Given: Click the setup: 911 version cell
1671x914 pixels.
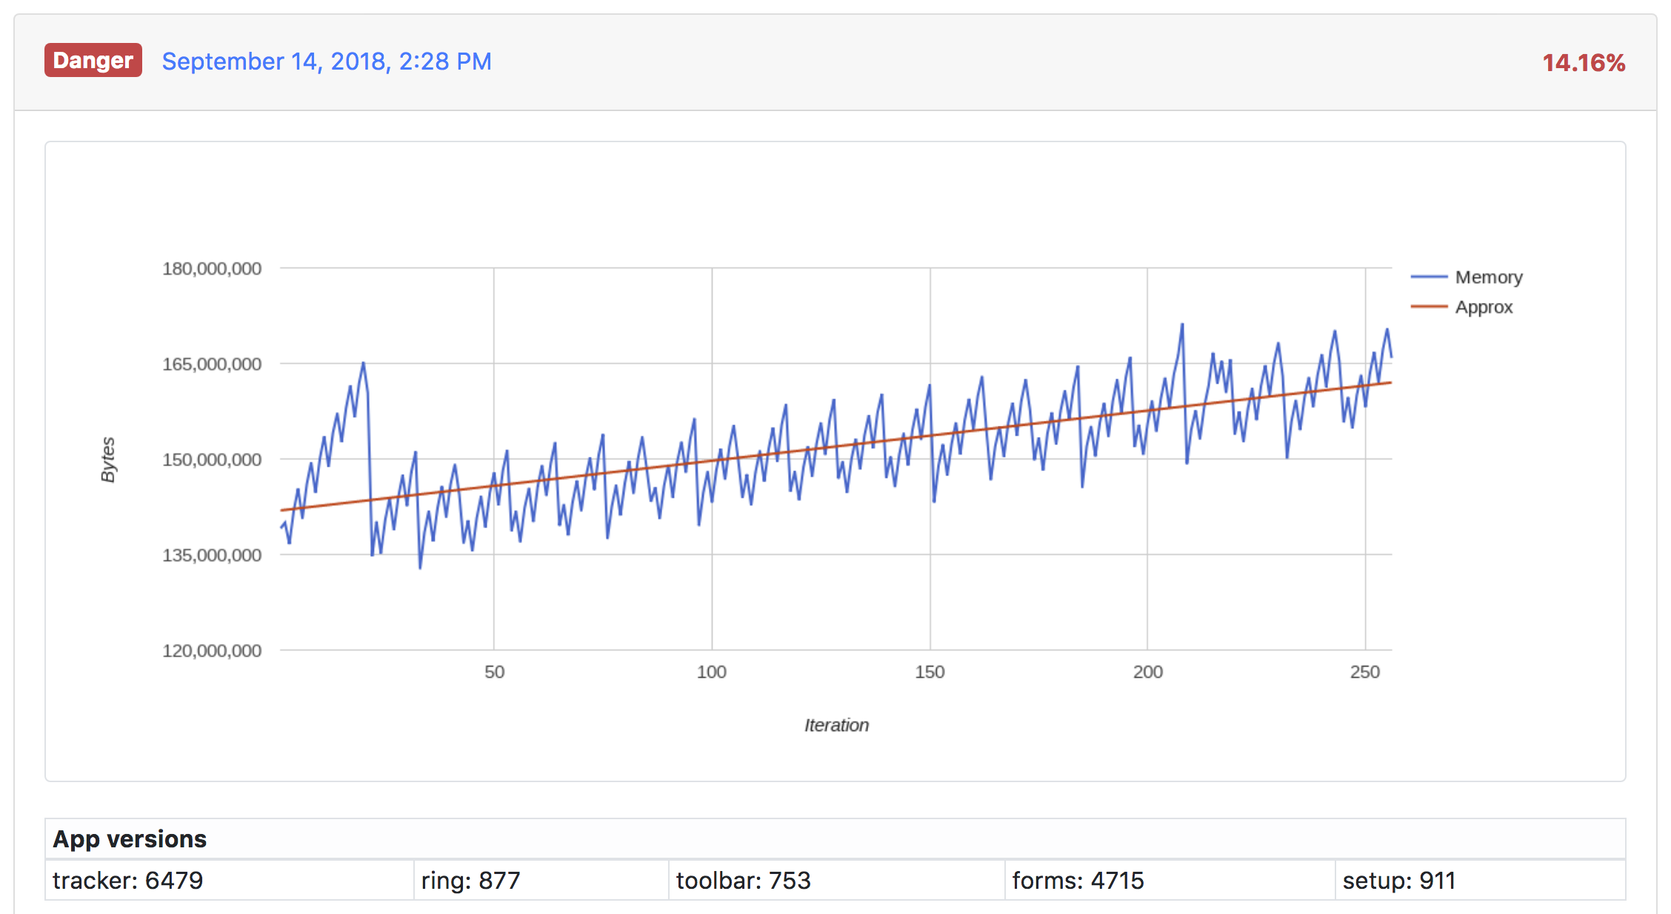Looking at the screenshot, I should (1398, 881).
